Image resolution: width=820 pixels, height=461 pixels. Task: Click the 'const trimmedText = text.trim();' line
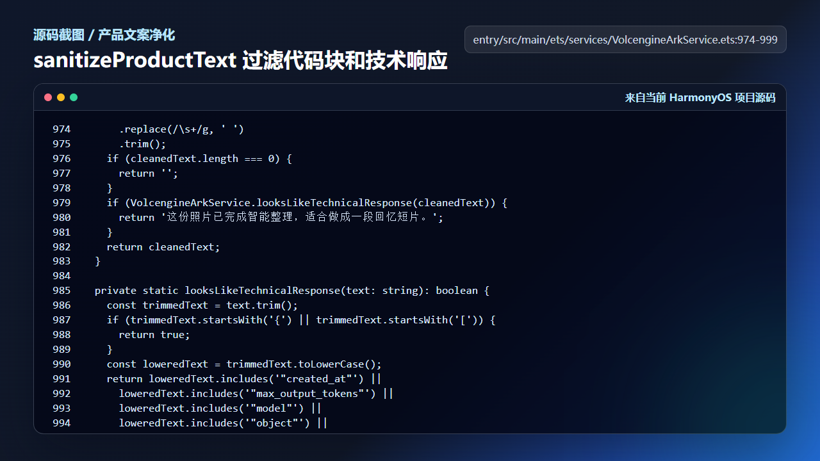pos(202,305)
